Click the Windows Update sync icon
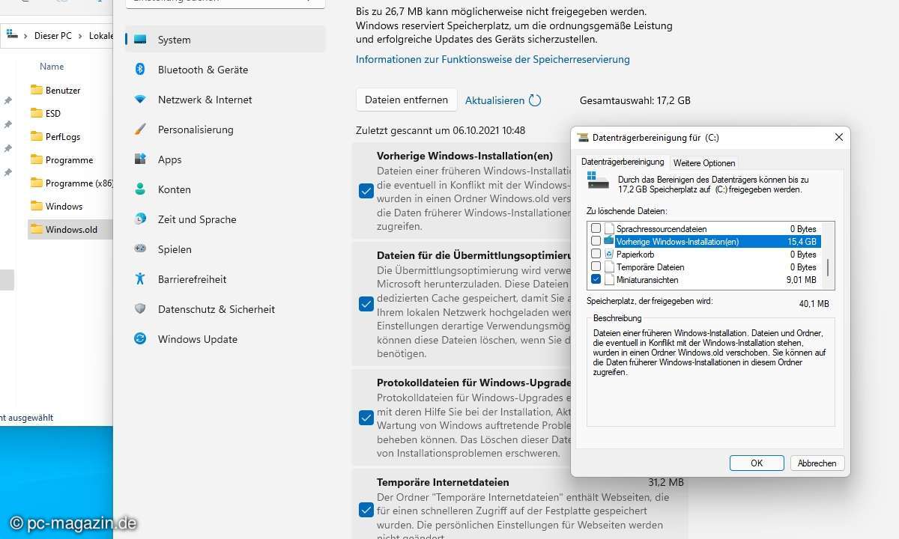 (140, 338)
